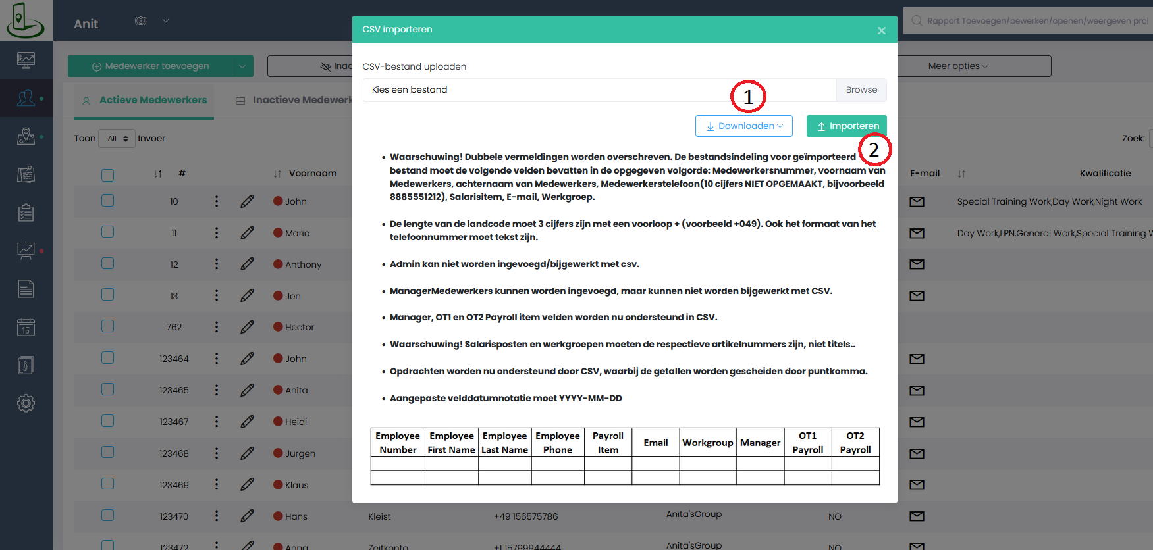Click the Browse button for file upload

[x=861, y=90]
